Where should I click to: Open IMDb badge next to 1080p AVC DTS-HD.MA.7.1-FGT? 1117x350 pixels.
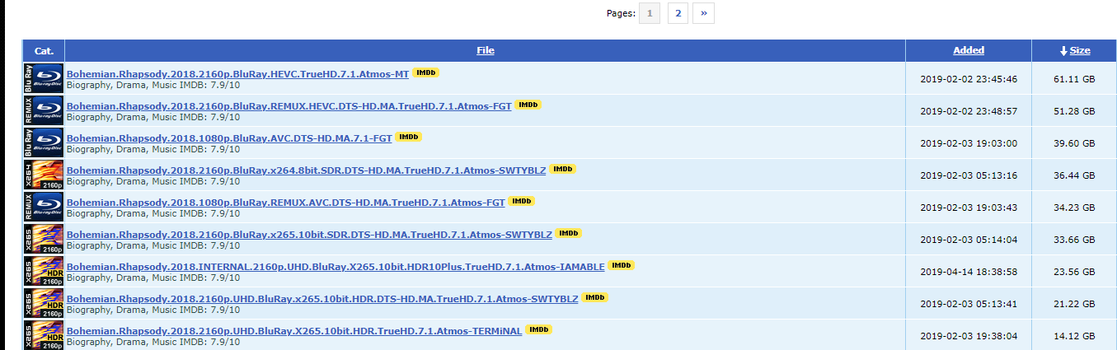[409, 137]
